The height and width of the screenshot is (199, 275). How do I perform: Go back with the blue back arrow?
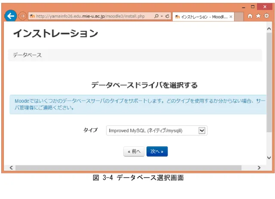(10, 16)
